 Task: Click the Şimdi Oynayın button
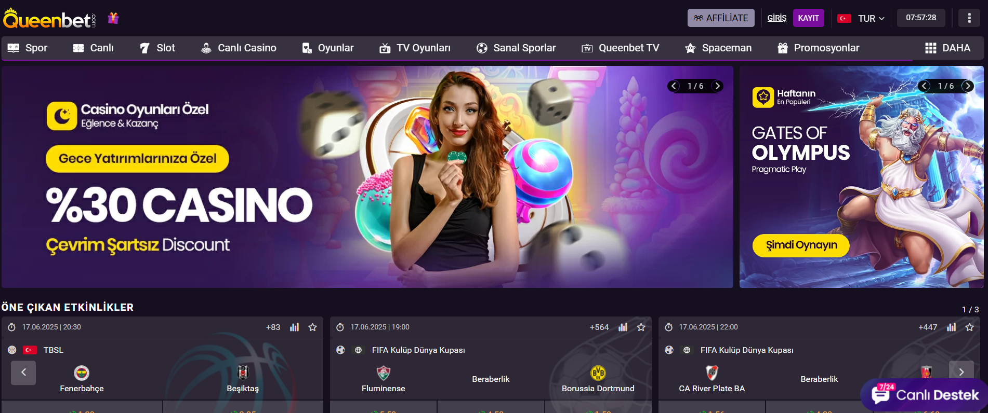(801, 245)
